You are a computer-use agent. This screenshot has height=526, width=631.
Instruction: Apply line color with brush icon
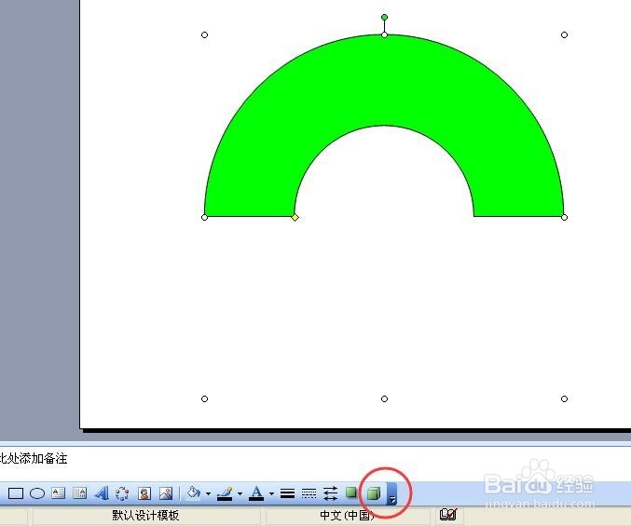pyautogui.click(x=226, y=493)
